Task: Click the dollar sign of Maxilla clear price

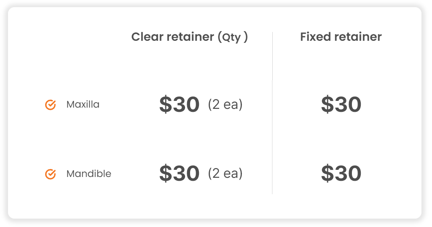Action: (x=165, y=104)
